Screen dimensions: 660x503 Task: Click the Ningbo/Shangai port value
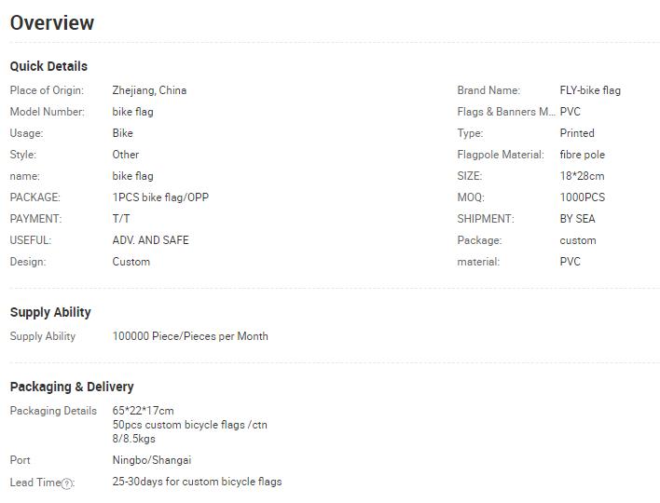click(152, 460)
